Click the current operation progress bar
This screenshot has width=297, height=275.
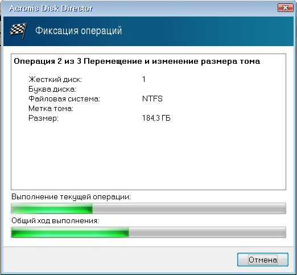pos(148,208)
